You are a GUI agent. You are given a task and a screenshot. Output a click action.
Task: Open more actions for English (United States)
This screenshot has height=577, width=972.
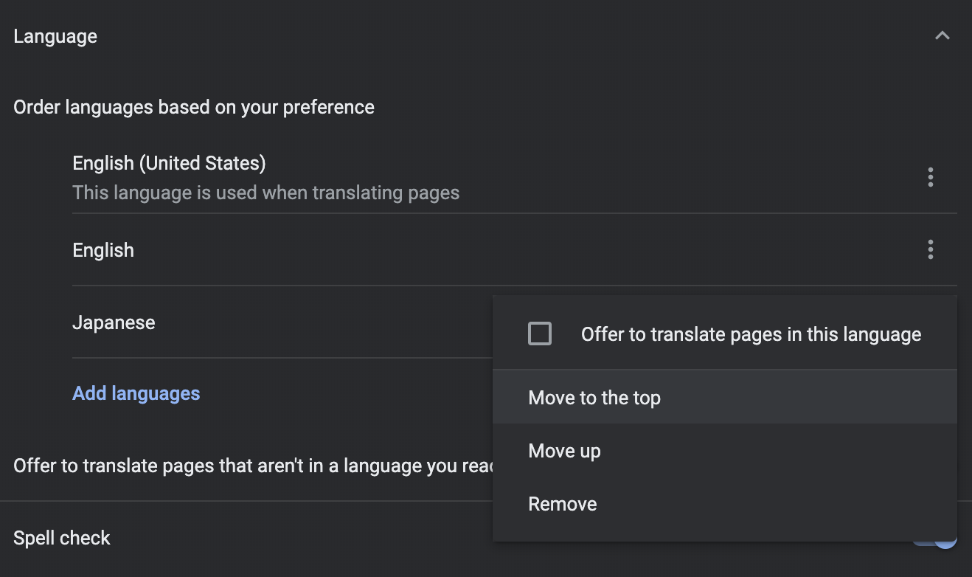coord(930,177)
